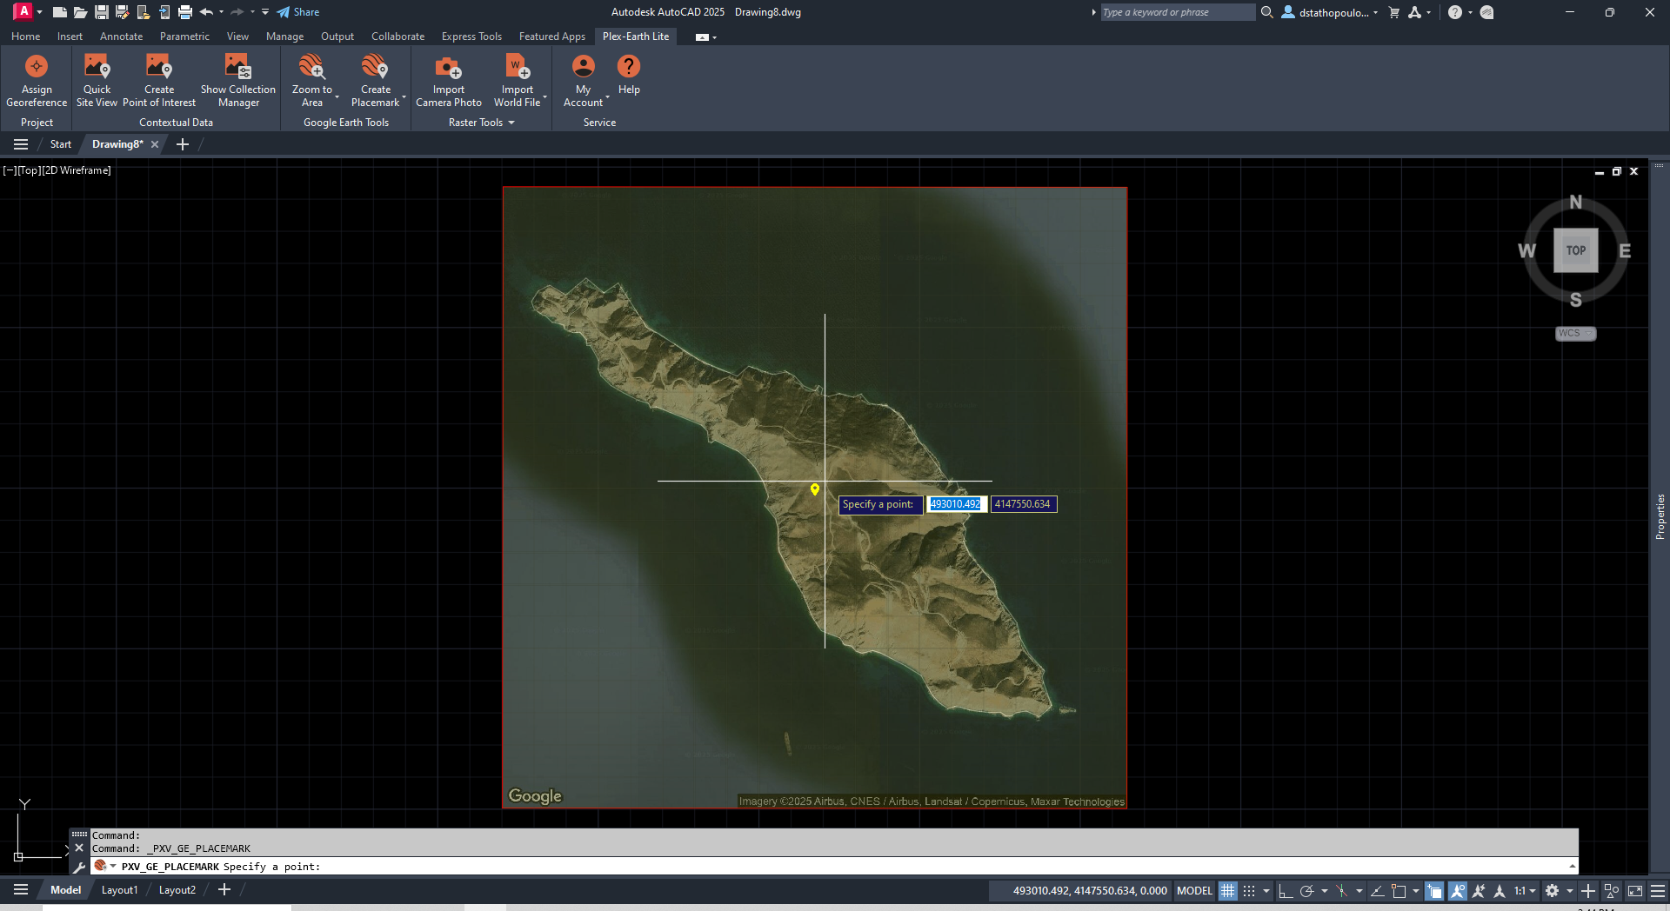Screen dimensions: 1670x911
Task: Expand Help question mark dropdown arrow
Action: [1470, 12]
